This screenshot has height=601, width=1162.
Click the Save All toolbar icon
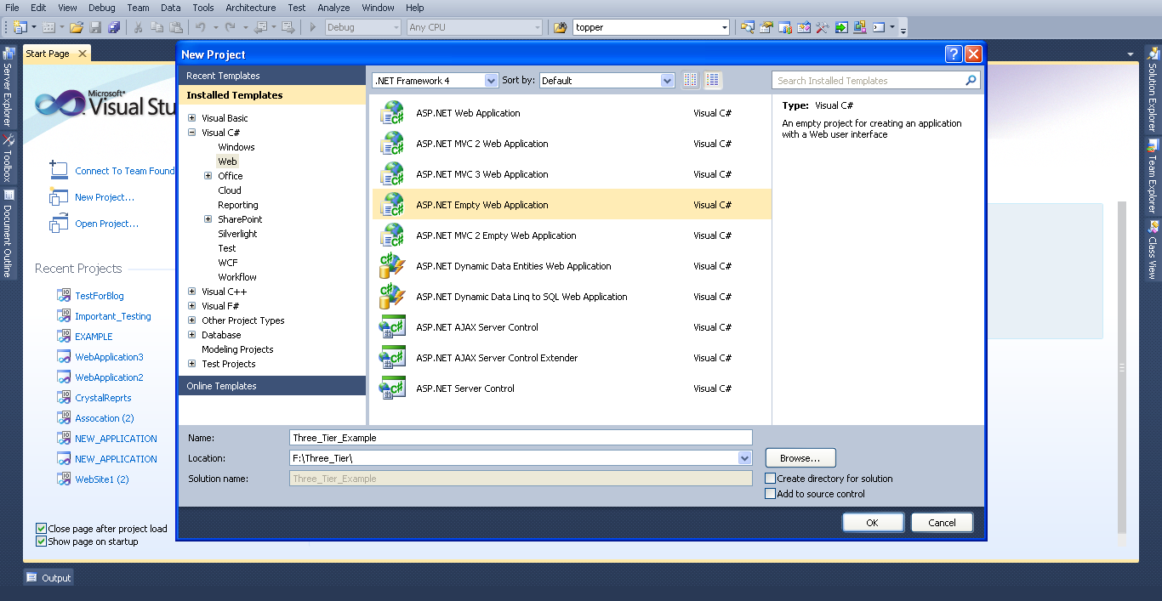[114, 27]
